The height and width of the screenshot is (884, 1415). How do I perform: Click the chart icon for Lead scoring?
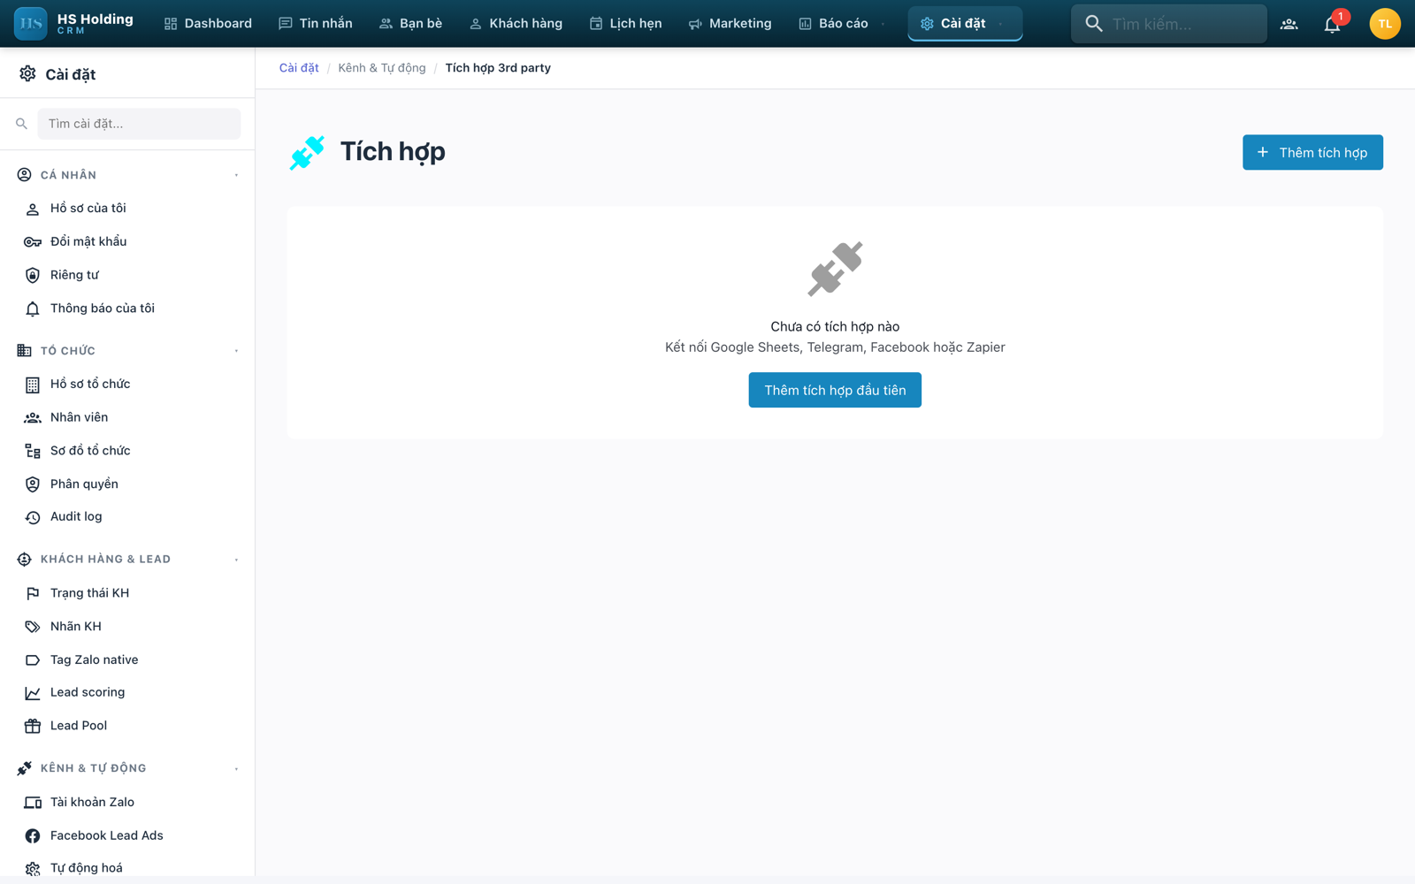(33, 693)
